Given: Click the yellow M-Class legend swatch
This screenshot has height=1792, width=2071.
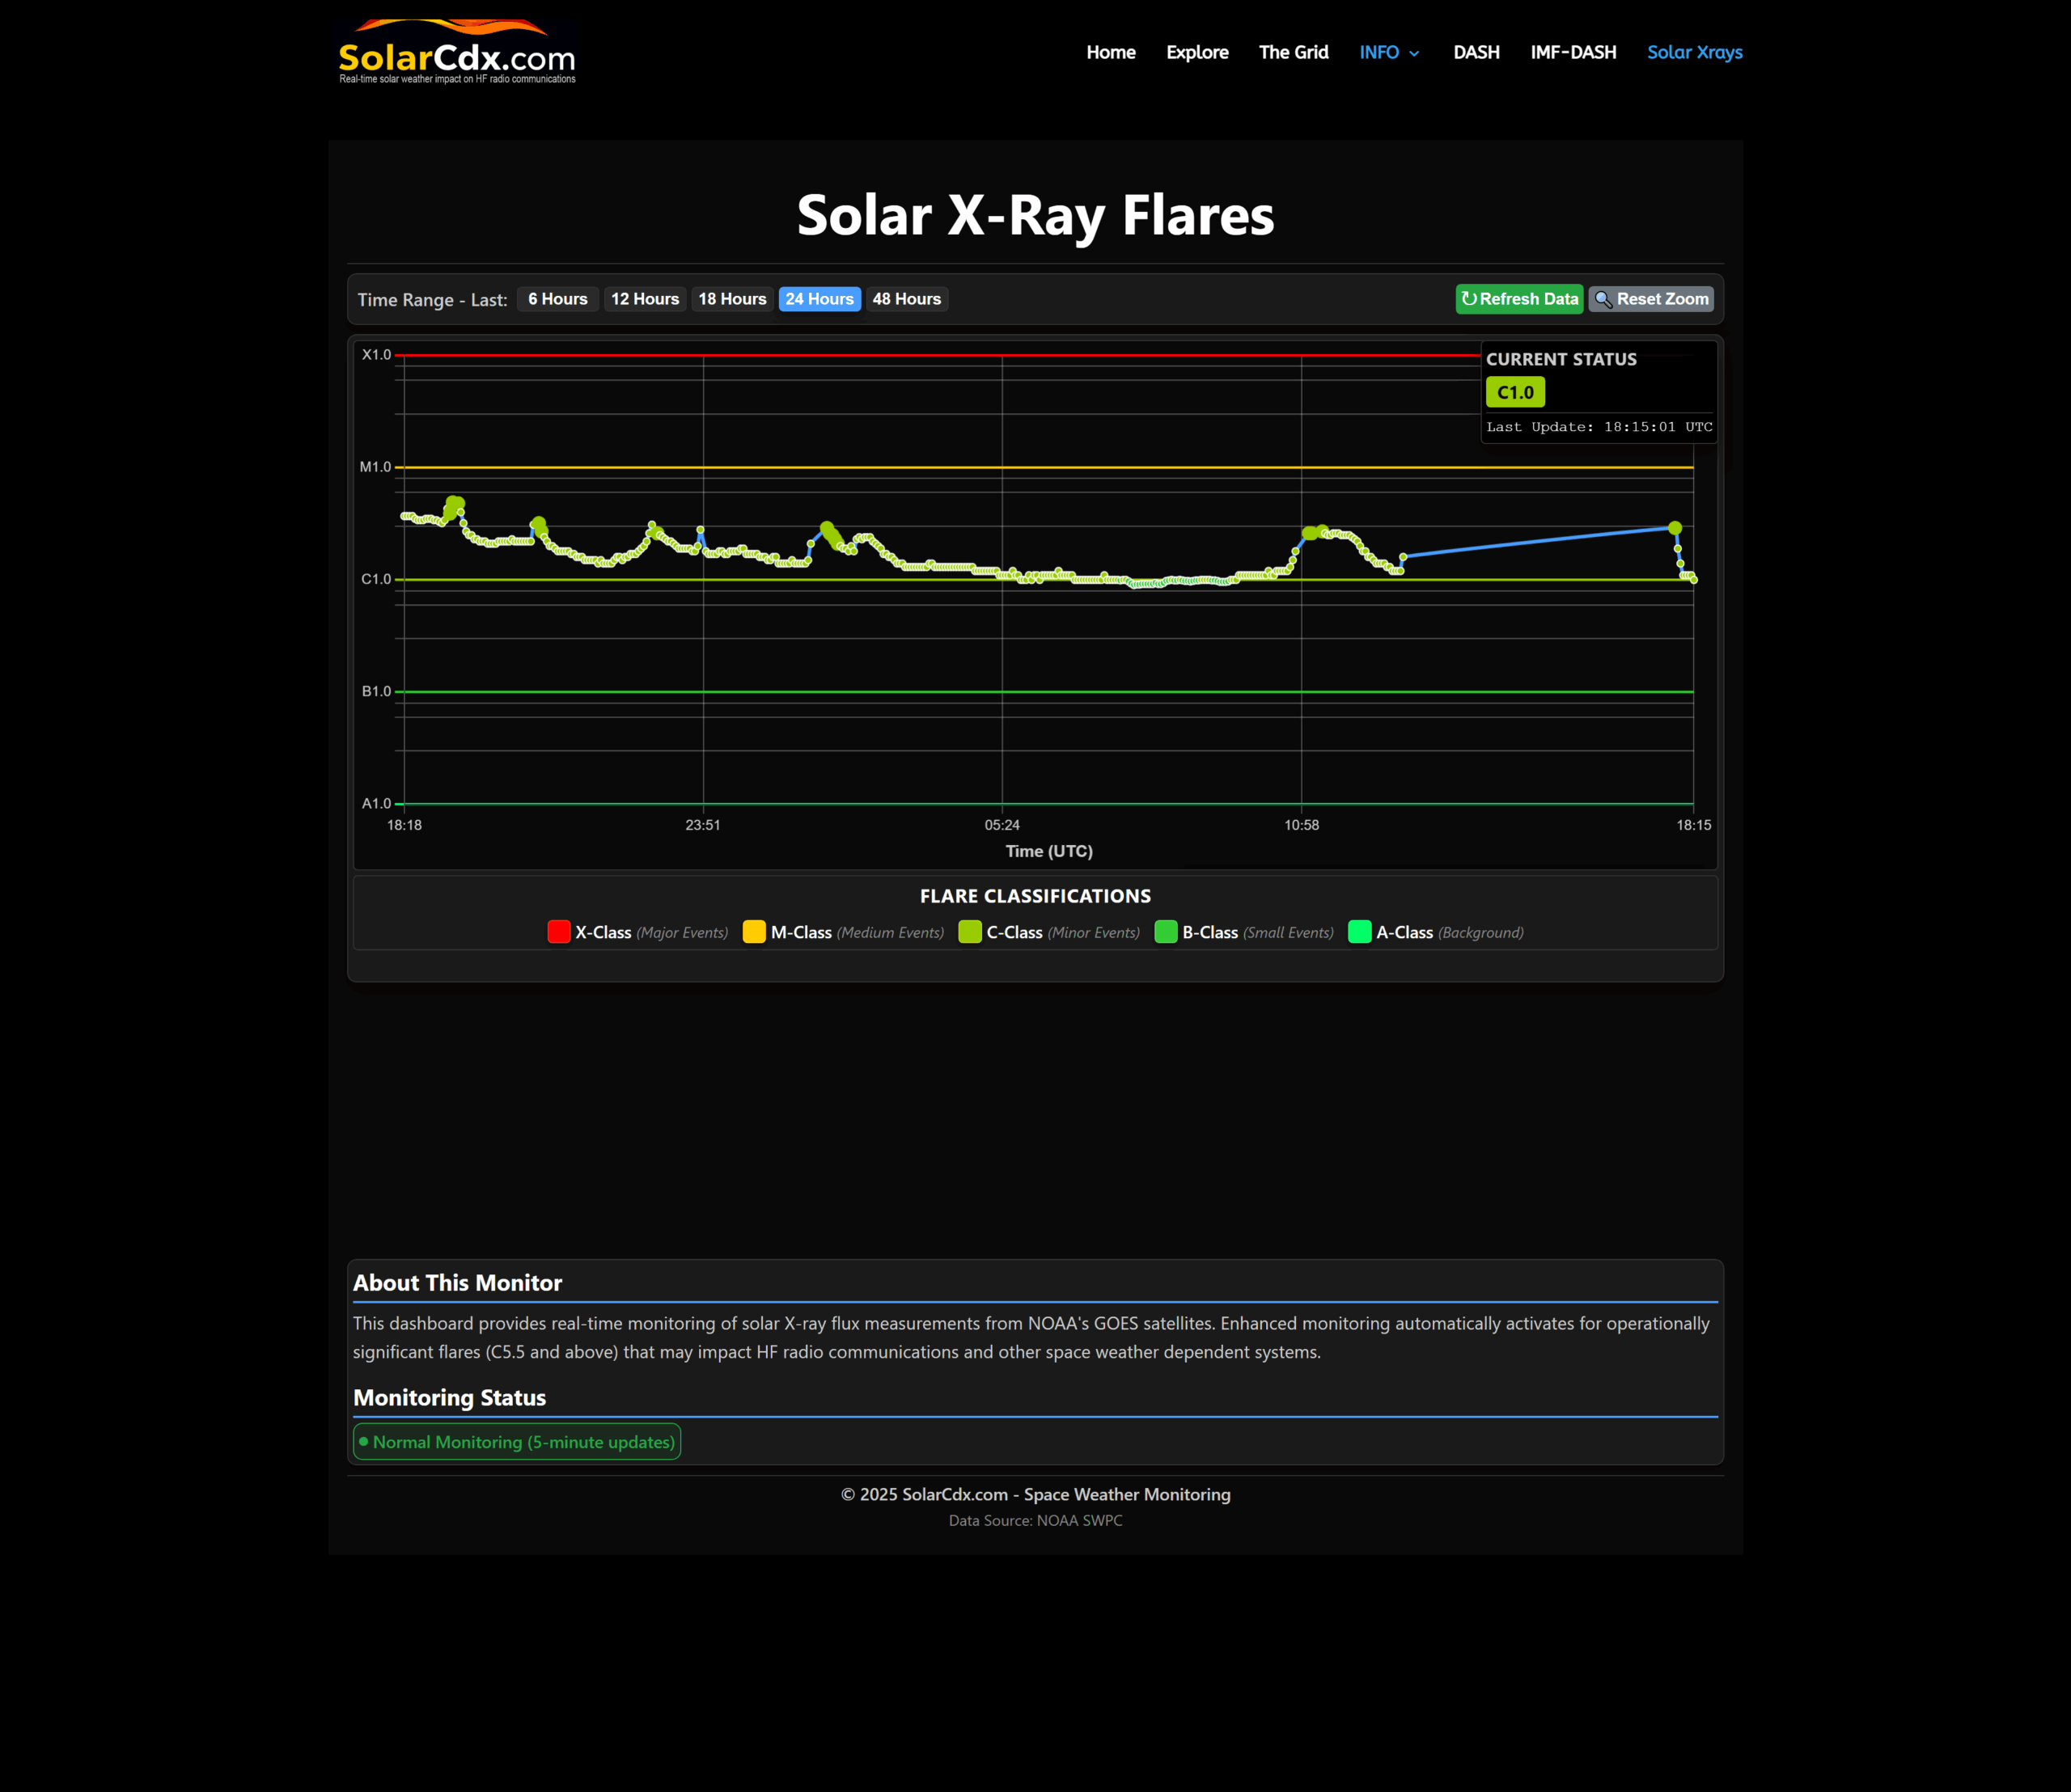Looking at the screenshot, I should 754,932.
